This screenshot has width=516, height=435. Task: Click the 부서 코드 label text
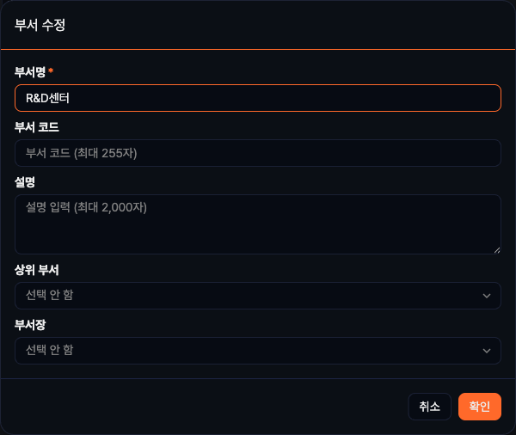(37, 126)
